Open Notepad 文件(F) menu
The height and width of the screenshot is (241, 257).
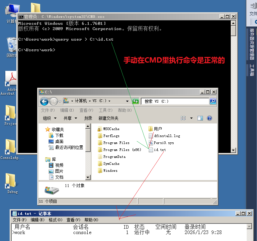click(20, 220)
